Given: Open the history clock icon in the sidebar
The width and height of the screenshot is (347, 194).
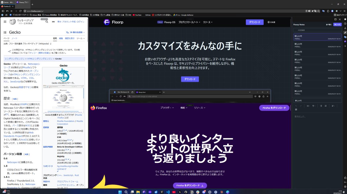Looking at the screenshot, I should pyautogui.click(x=345, y=23).
